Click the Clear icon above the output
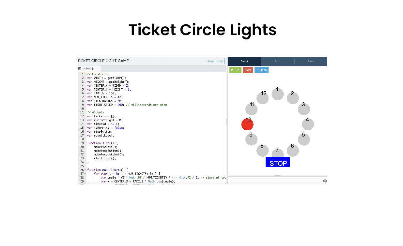 [x=248, y=70]
